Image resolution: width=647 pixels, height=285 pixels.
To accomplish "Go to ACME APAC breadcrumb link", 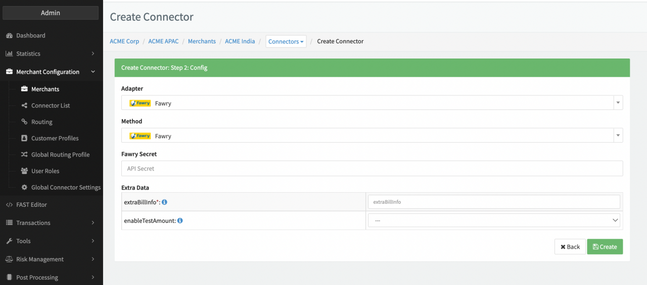I will (x=163, y=41).
